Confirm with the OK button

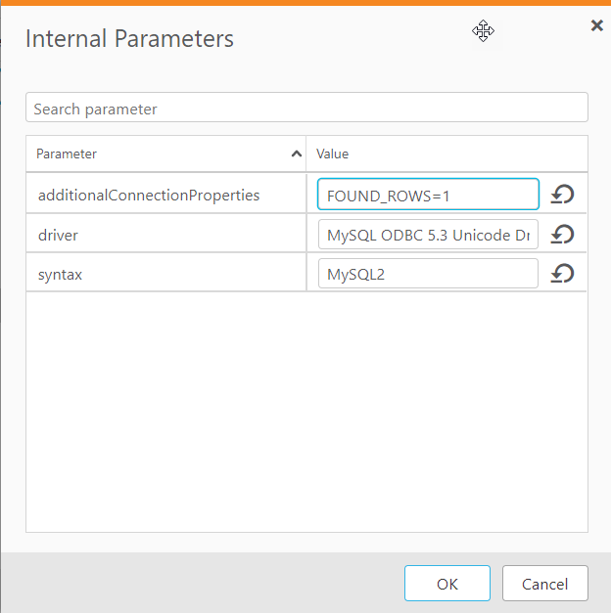pyautogui.click(x=446, y=584)
